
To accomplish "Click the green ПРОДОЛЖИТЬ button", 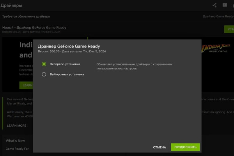I will click(x=185, y=147).
